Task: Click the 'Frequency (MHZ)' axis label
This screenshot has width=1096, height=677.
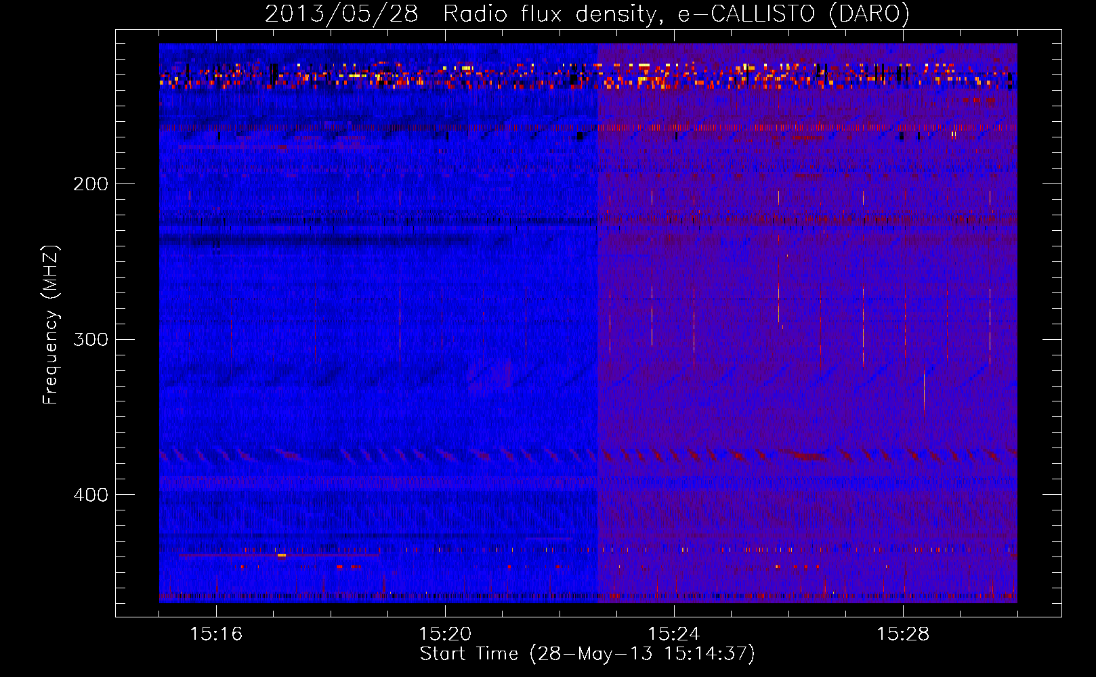Action: [x=51, y=325]
